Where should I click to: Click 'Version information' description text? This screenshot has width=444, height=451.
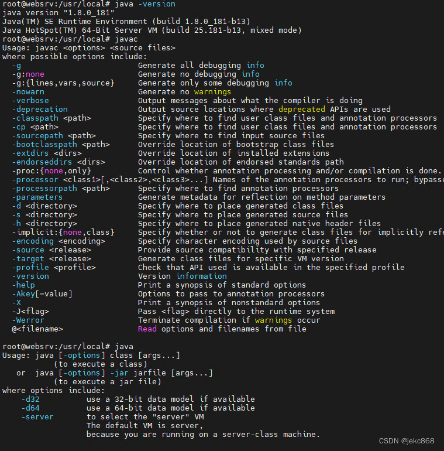[x=183, y=276]
